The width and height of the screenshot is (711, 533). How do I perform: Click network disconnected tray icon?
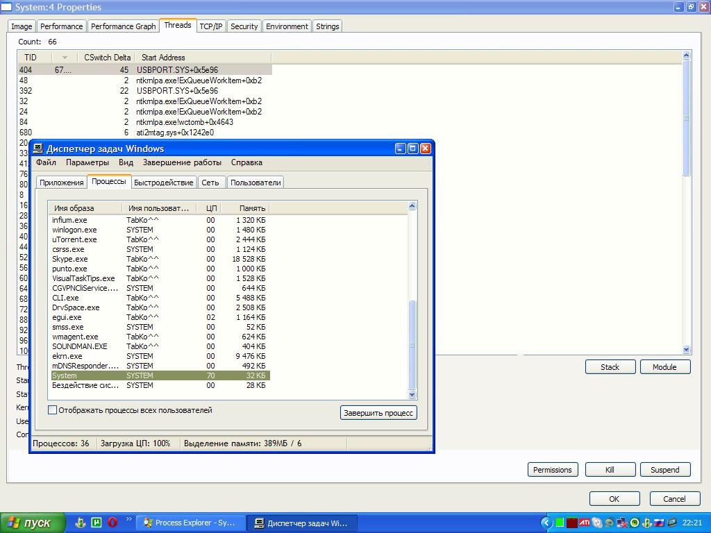click(622, 523)
